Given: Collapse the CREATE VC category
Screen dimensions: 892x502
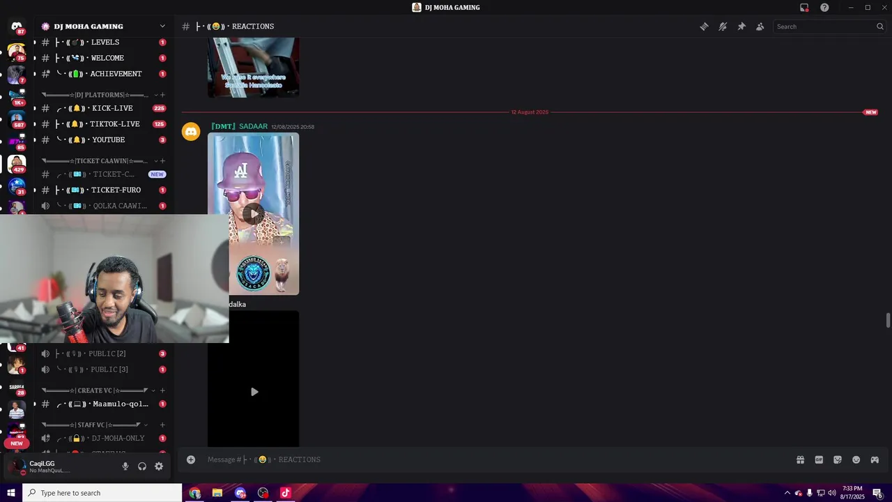Looking at the screenshot, I should click(x=98, y=390).
